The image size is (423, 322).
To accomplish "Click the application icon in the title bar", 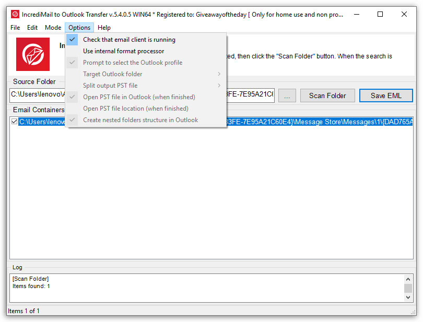I will tap(15, 14).
